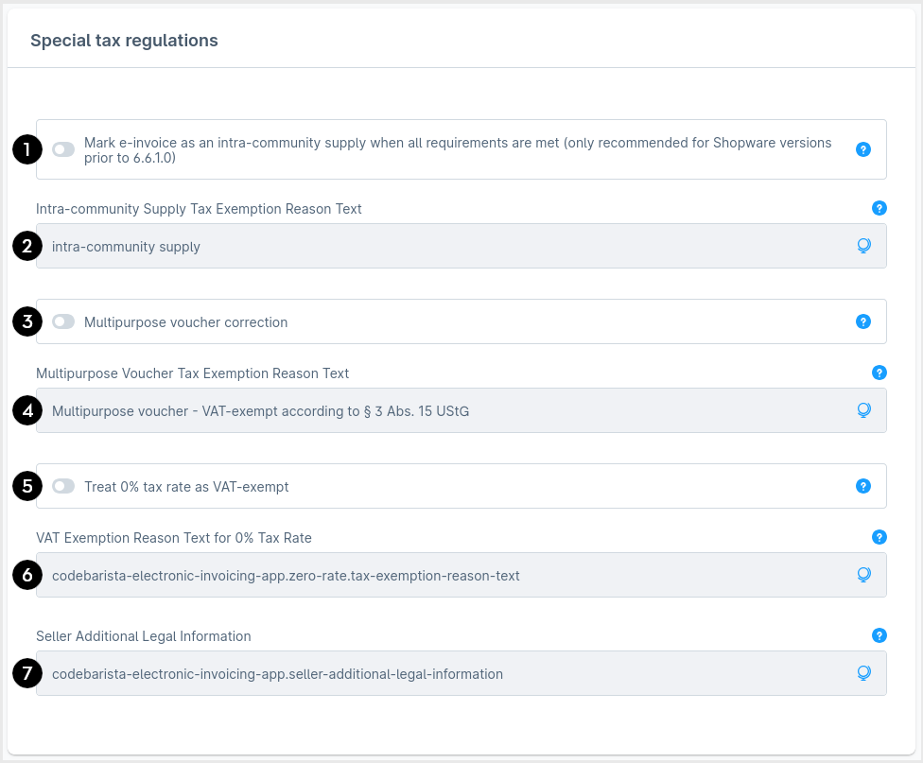Image resolution: width=923 pixels, height=763 pixels.
Task: Click the translation globe in the seller legal information field
Action: (x=863, y=673)
